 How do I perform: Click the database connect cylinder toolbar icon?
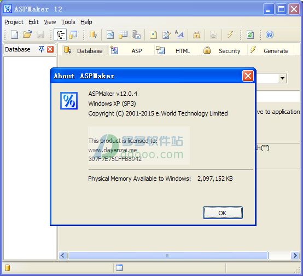click(93, 34)
